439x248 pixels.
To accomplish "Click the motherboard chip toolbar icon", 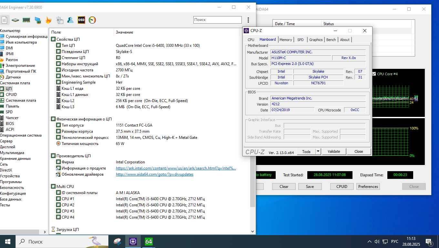I will (x=15, y=20).
